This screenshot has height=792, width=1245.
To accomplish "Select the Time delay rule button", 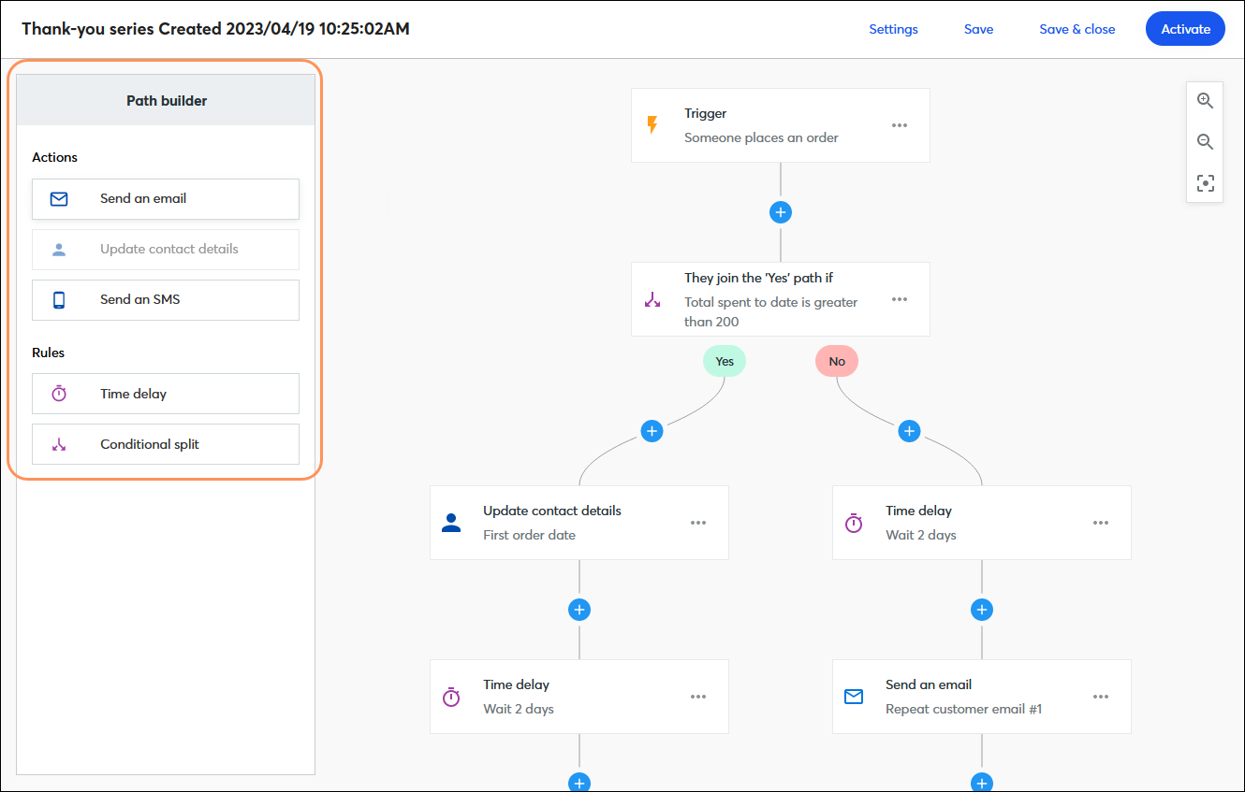I will tap(166, 394).
